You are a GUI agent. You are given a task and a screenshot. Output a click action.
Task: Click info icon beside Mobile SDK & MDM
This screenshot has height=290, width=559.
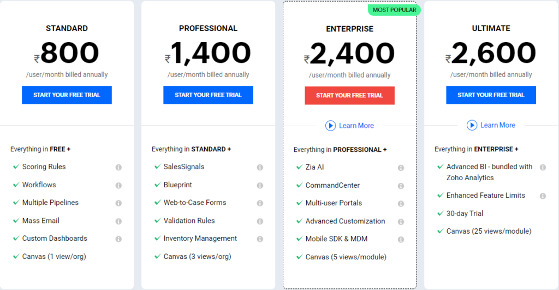click(x=401, y=239)
